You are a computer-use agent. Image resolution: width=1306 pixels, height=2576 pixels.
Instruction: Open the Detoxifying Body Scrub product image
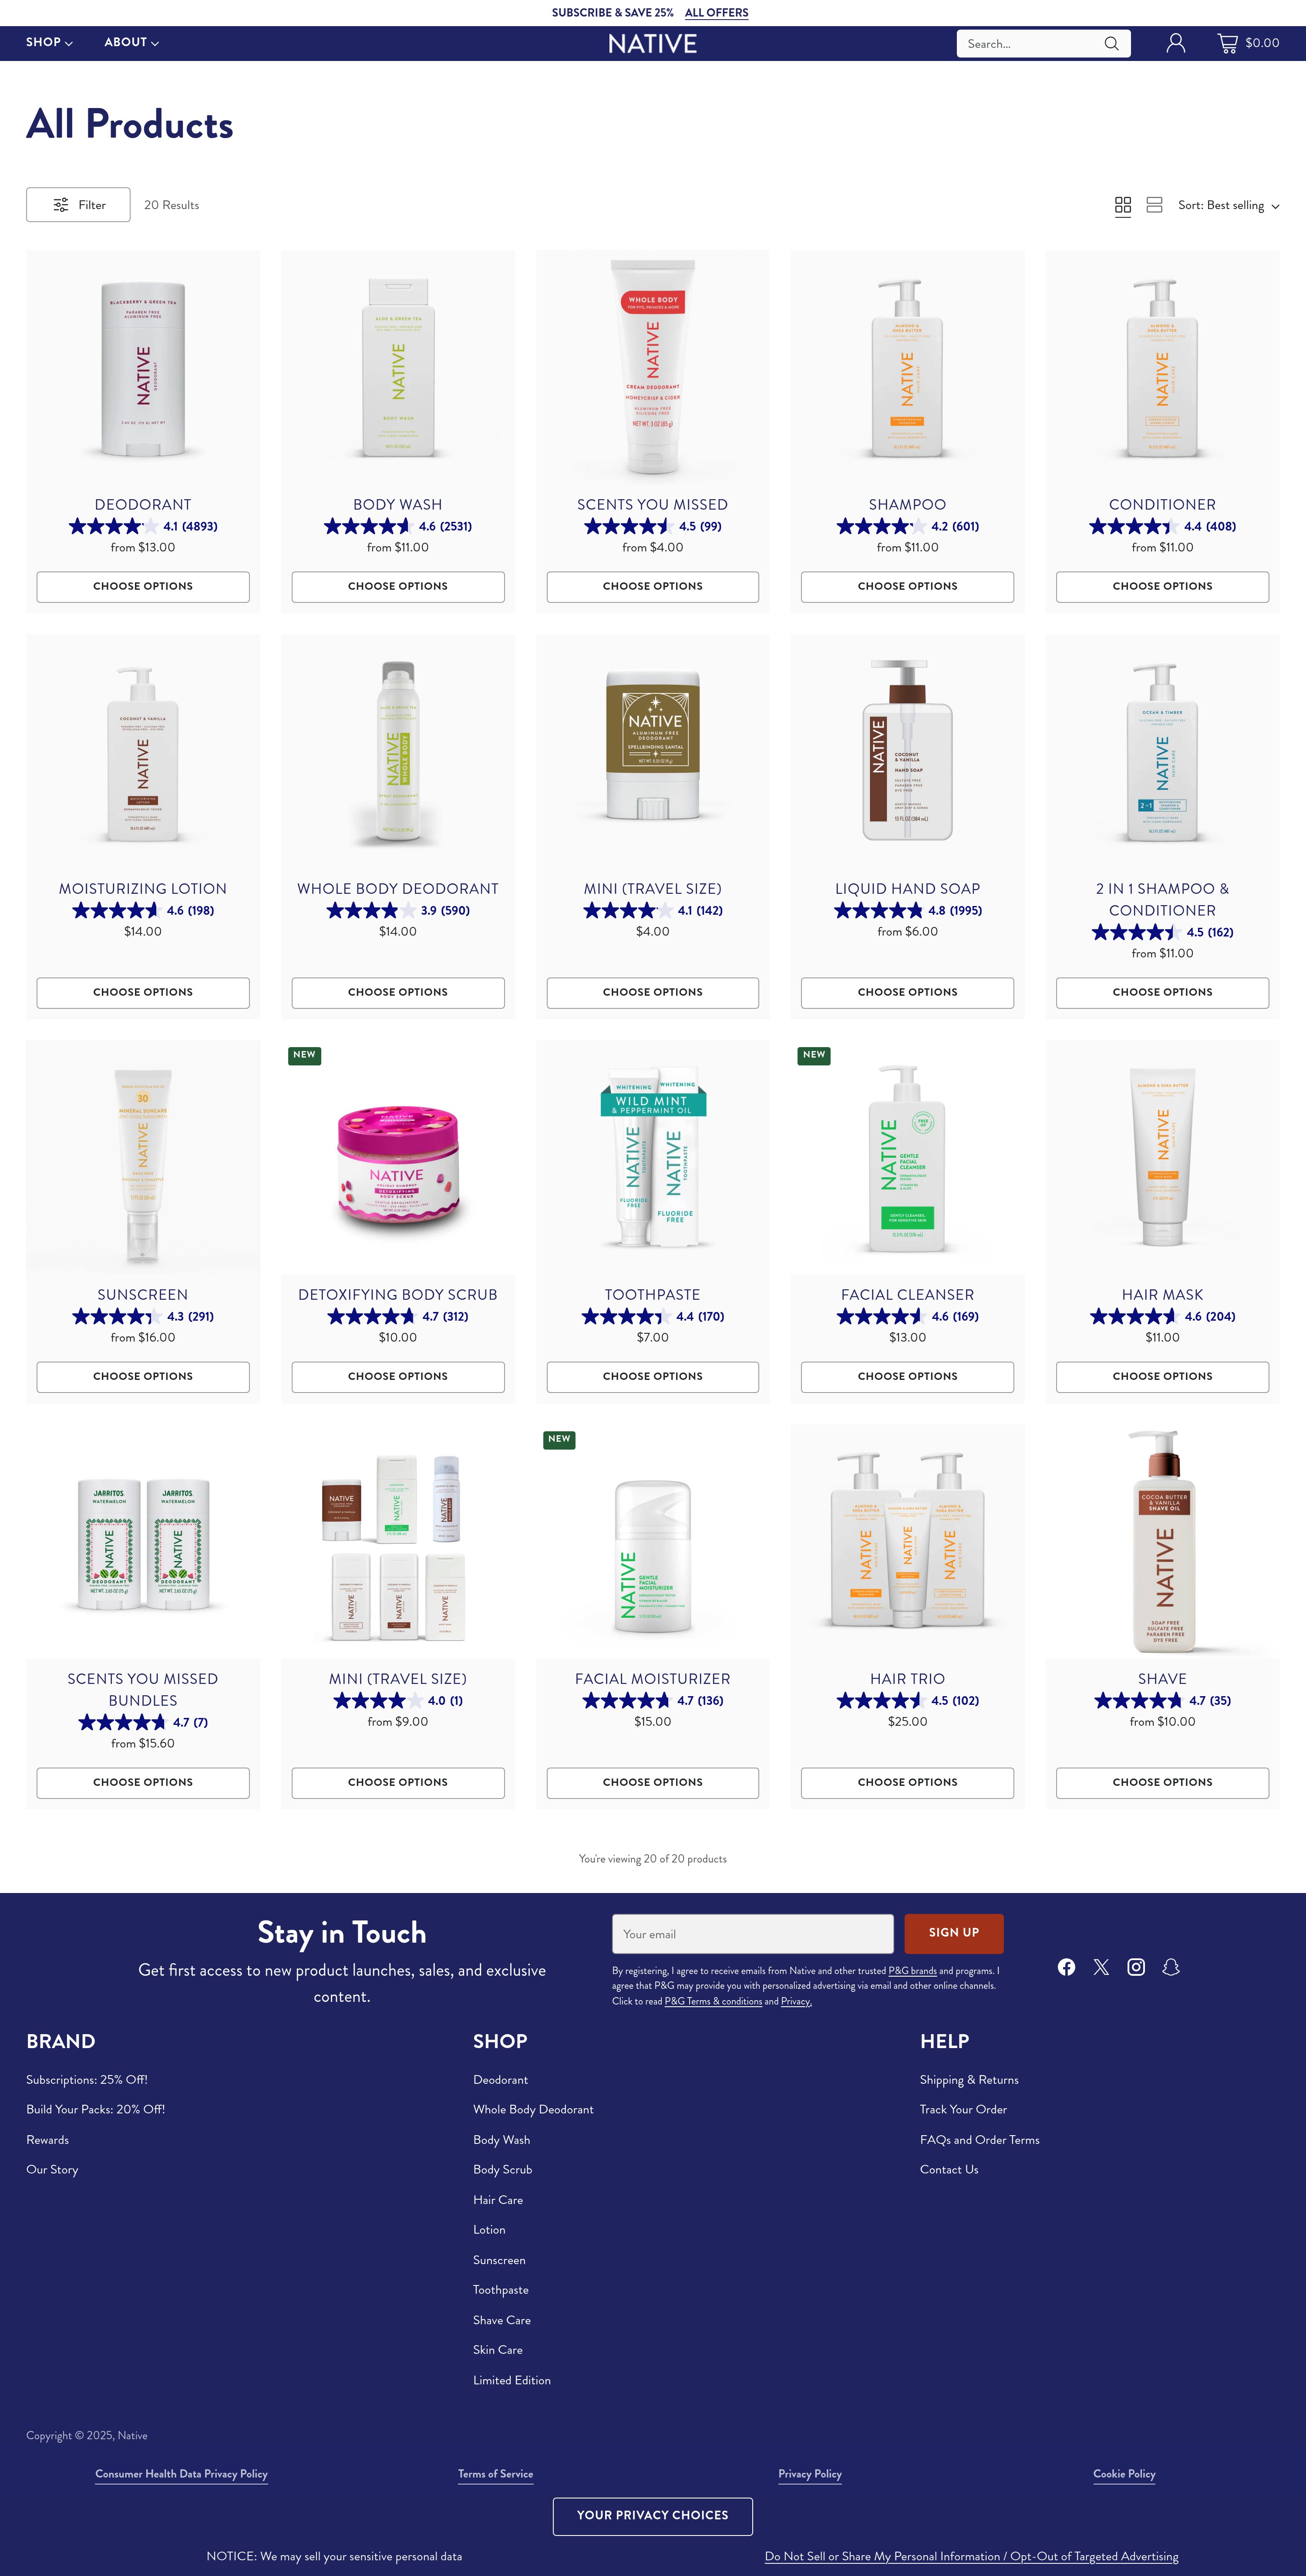point(398,1157)
